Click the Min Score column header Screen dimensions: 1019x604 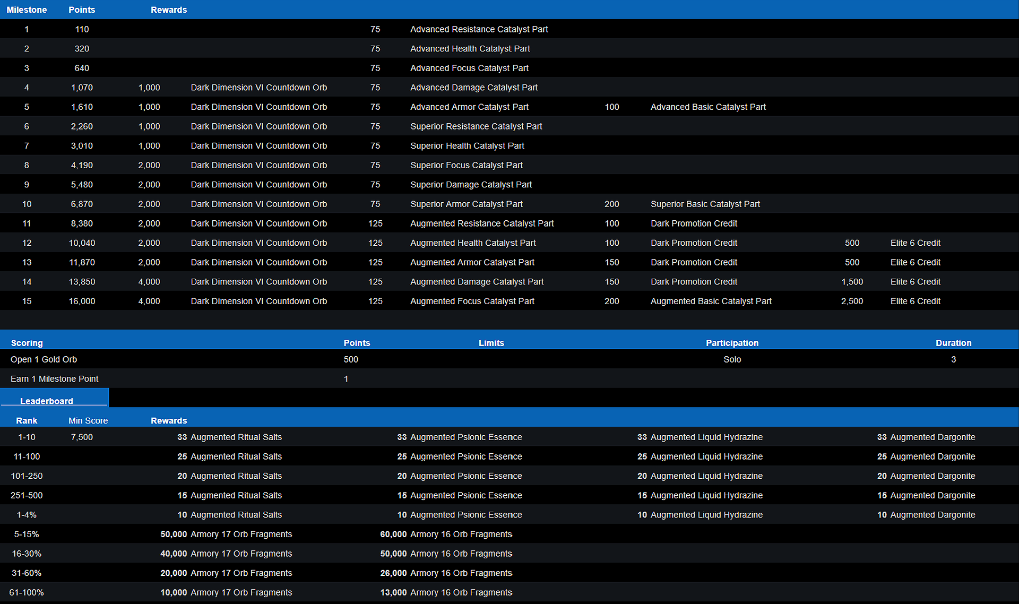pos(88,420)
